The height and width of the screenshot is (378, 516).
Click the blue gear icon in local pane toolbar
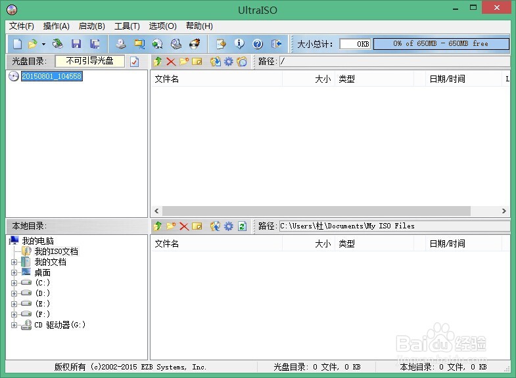[228, 226]
